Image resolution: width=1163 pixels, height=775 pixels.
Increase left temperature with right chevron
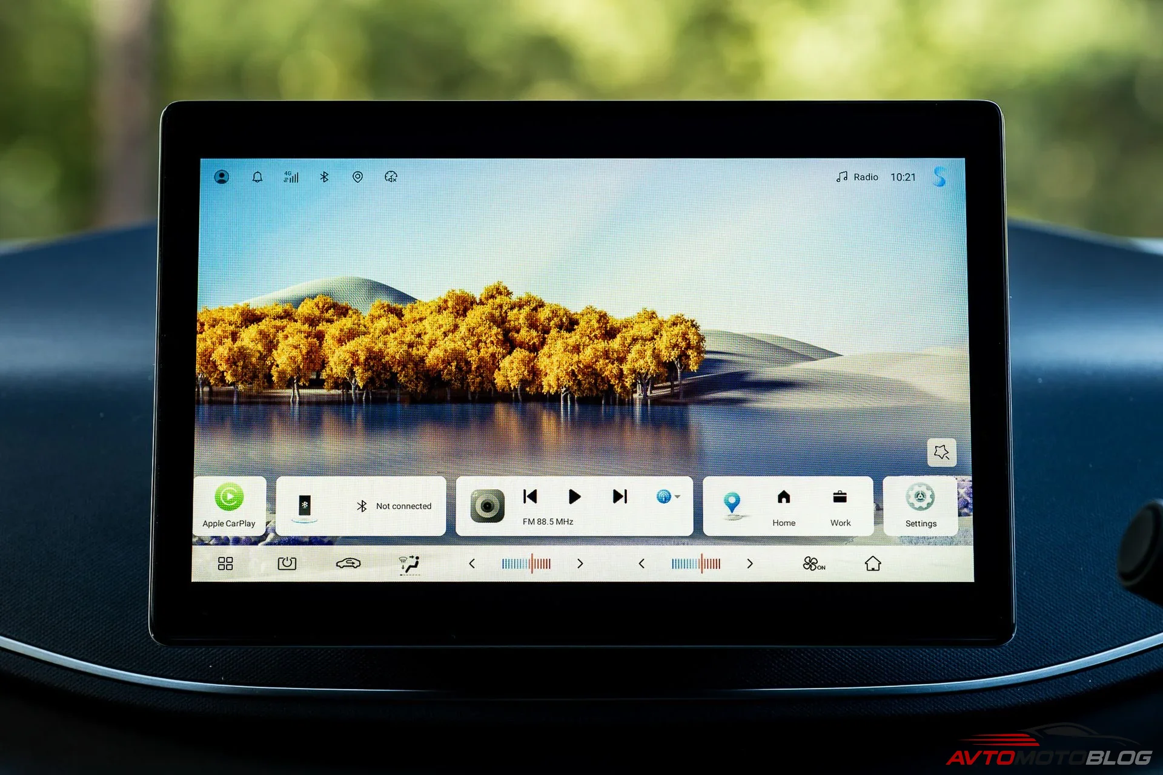pyautogui.click(x=580, y=564)
